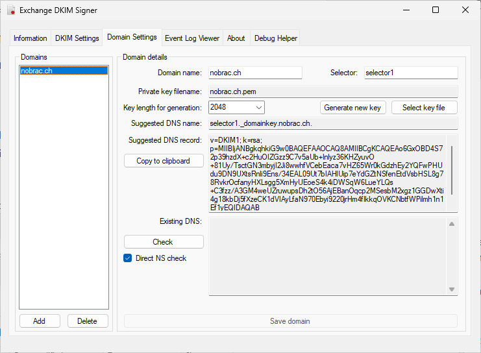The width and height of the screenshot is (481, 353).
Task: Switch to the Information tab
Action: (31, 38)
